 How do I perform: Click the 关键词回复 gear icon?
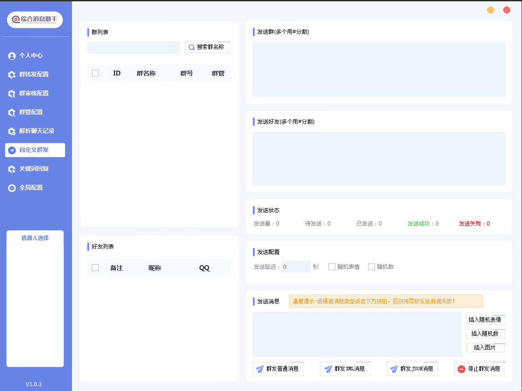(x=12, y=169)
